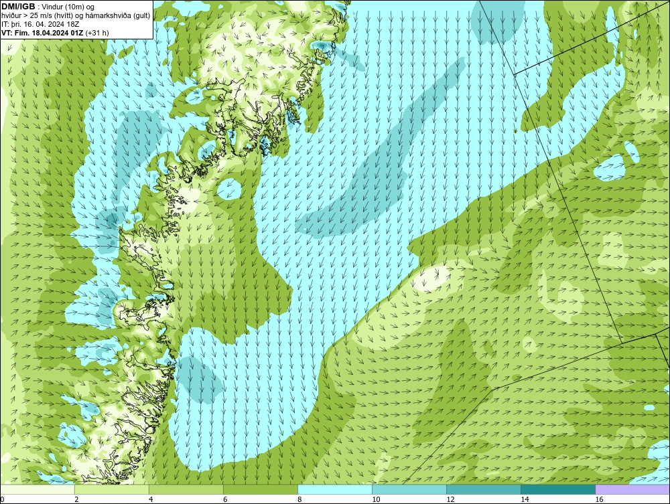This screenshot has width=670, height=504.
Task: Click the legend value label 0
Action: [2, 499]
